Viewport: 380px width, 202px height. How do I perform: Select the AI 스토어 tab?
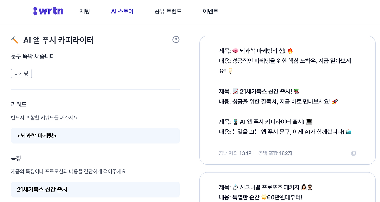click(122, 11)
